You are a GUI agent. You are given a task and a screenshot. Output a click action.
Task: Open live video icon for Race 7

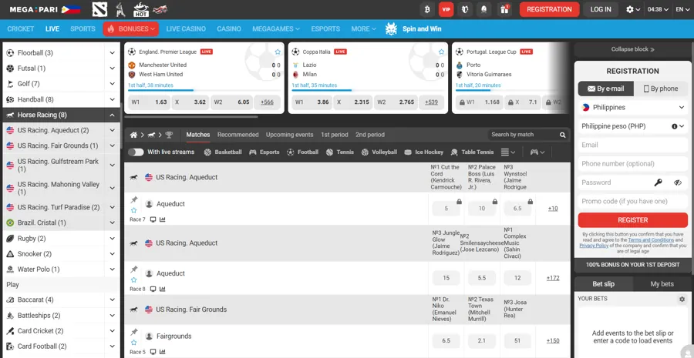tap(153, 219)
